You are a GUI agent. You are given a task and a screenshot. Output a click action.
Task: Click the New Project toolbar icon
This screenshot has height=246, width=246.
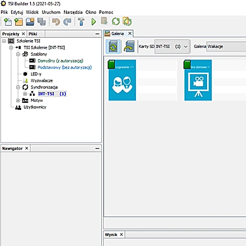click(19, 22)
